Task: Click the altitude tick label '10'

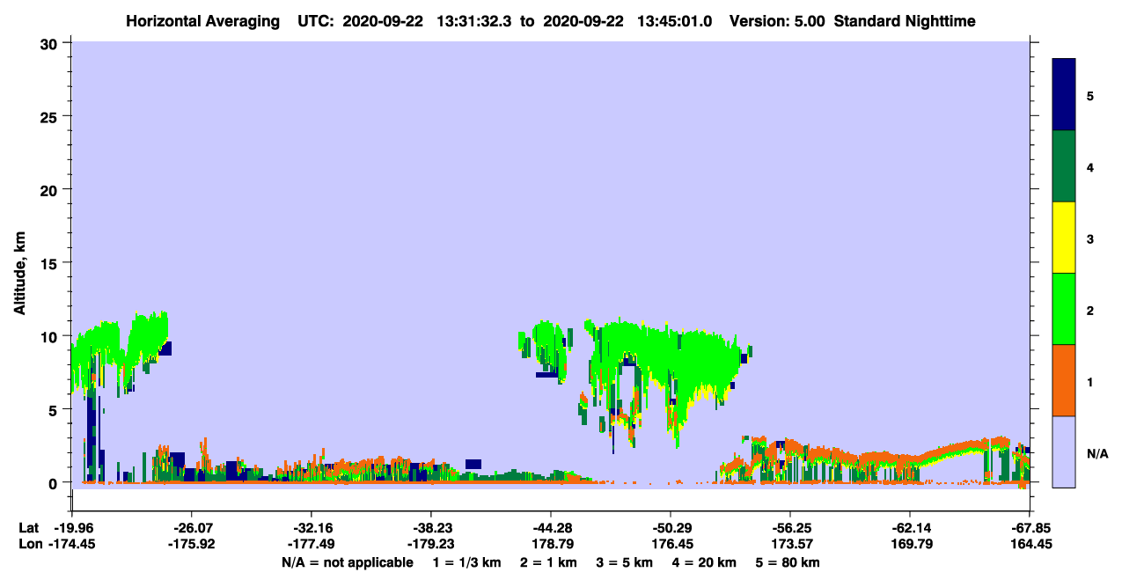Action: (51, 336)
